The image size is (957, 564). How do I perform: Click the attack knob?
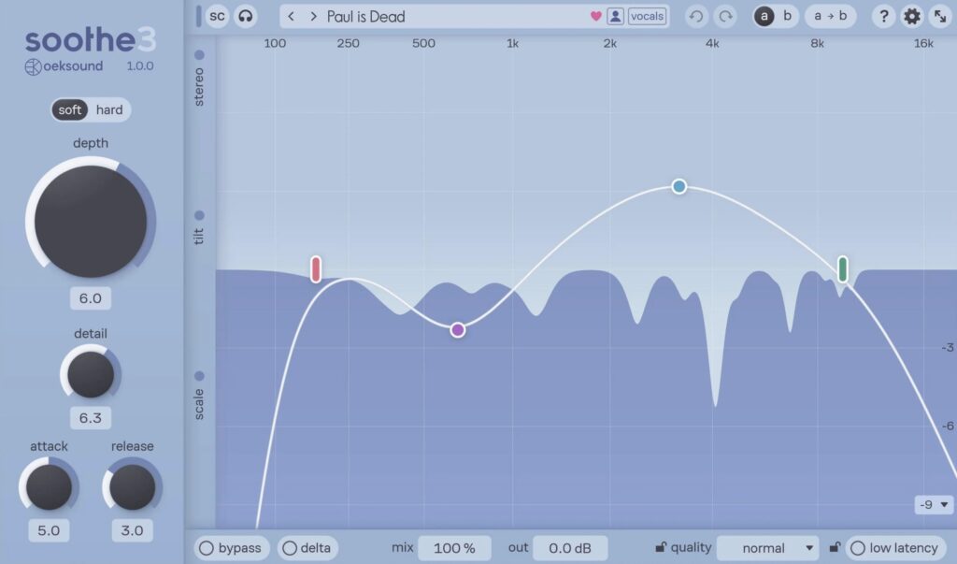tap(49, 487)
